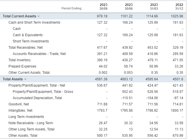Click Total Assets value 4501.8
Screen dimensions: 187x139
[178, 79]
